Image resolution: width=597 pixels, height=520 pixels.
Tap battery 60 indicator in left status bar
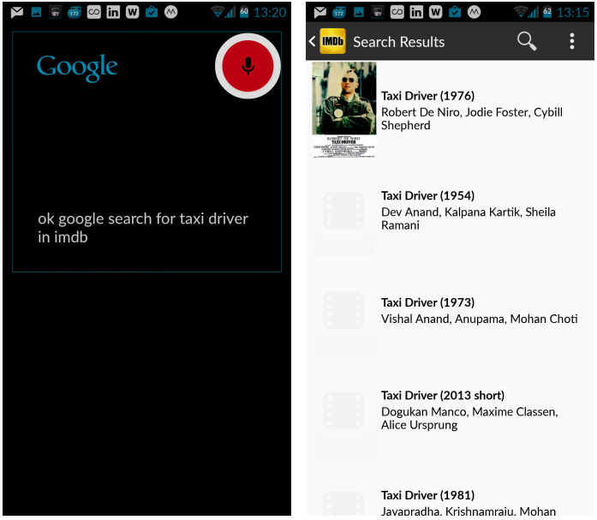(244, 13)
